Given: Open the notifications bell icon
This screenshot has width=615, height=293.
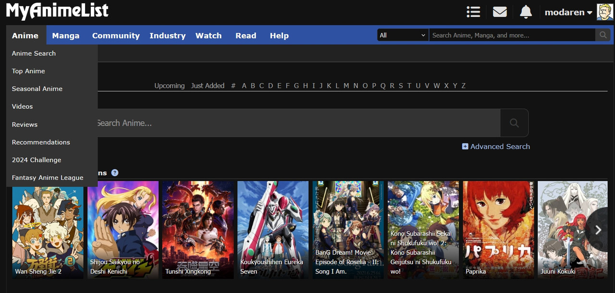Looking at the screenshot, I should [x=526, y=12].
